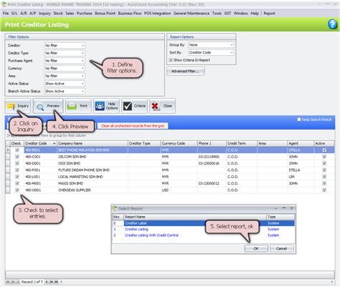Click the Inquiry button icon
The width and height of the screenshot is (340, 287).
[x=11, y=107]
